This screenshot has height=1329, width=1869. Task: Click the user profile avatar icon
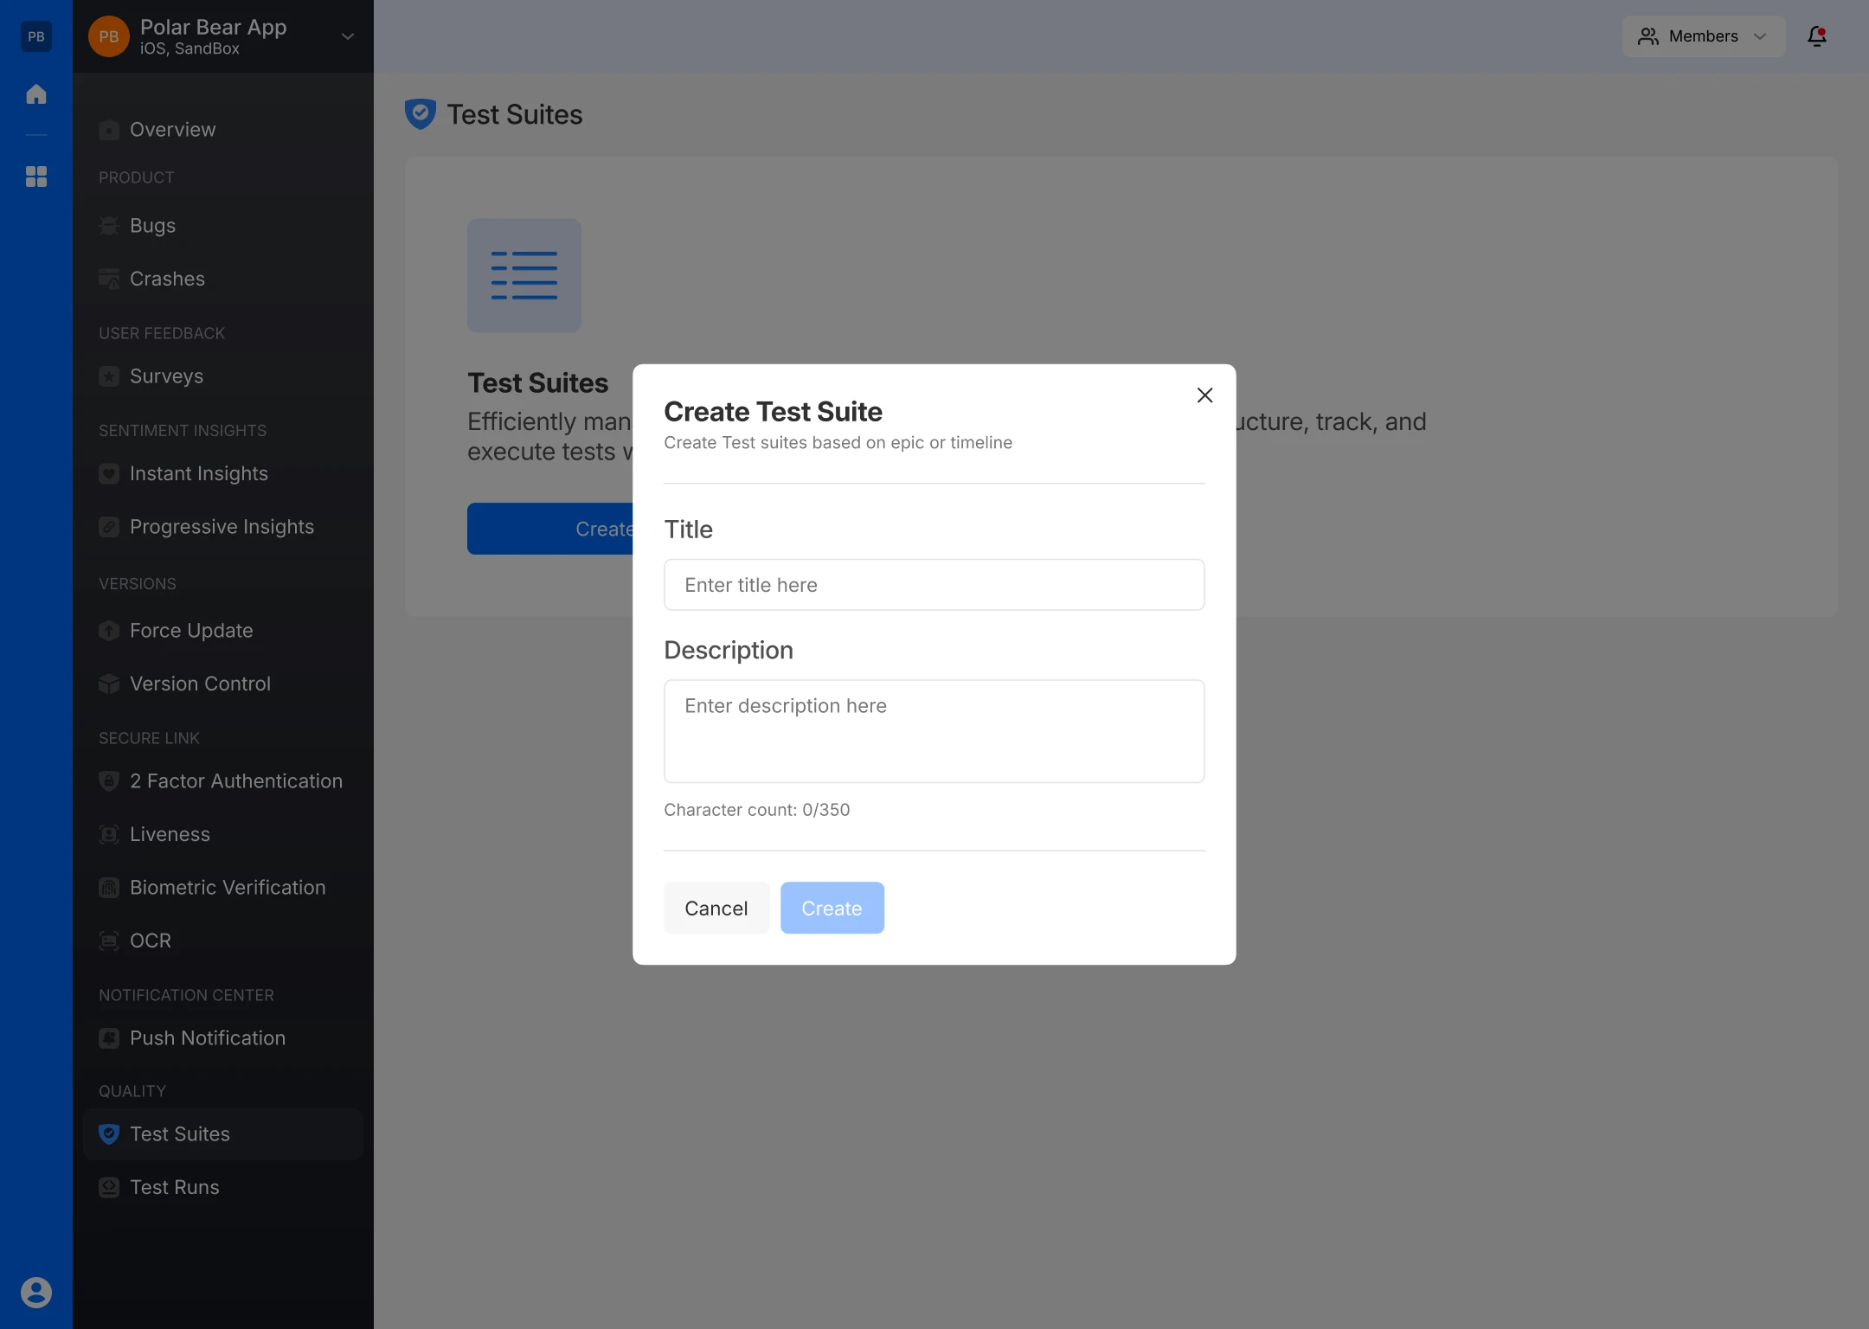35,1292
